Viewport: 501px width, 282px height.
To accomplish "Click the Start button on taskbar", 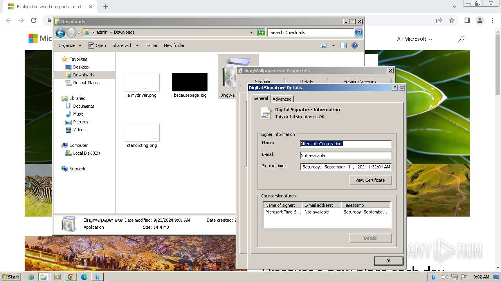I will click(x=11, y=277).
